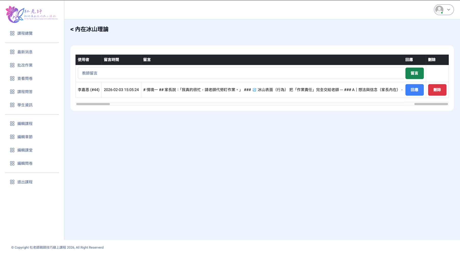Image resolution: width=460 pixels, height=255 pixels.
Task: Go to 編輯課程 menu item
Action: 25,124
